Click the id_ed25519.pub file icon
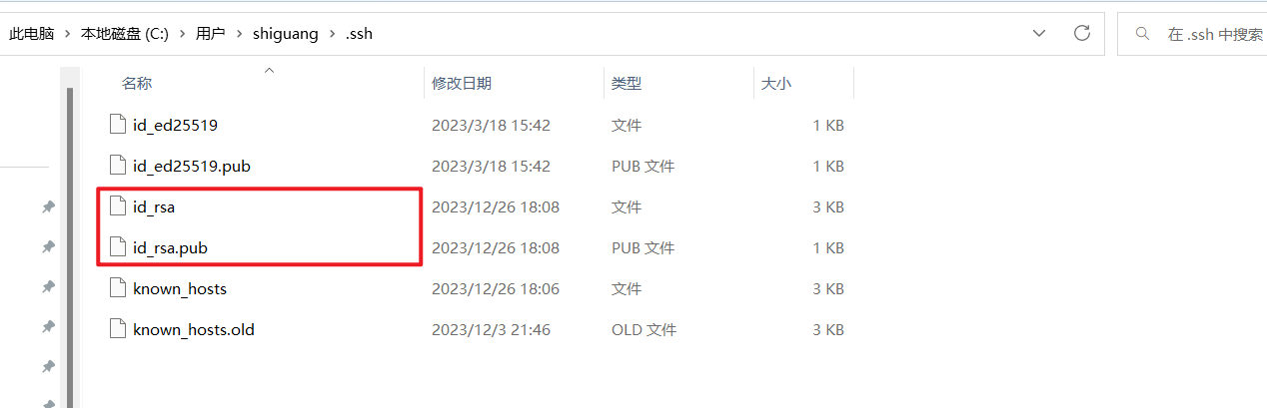This screenshot has width=1267, height=408. tap(119, 166)
